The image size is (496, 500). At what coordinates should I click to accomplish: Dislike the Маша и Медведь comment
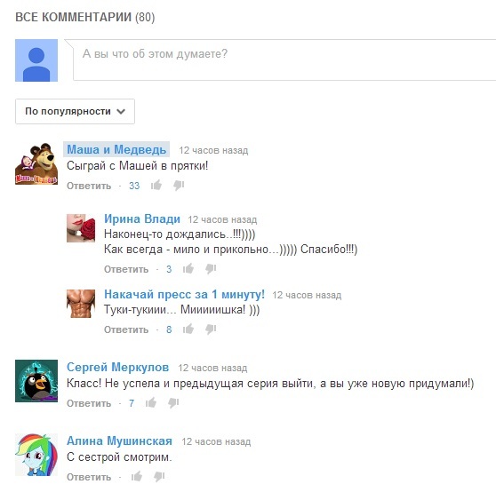179,186
